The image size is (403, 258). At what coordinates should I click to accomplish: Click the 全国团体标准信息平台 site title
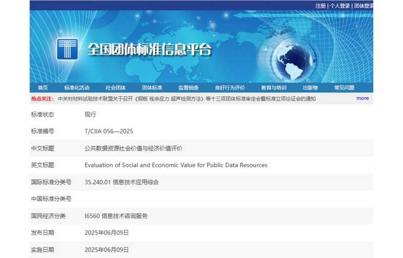(150, 50)
